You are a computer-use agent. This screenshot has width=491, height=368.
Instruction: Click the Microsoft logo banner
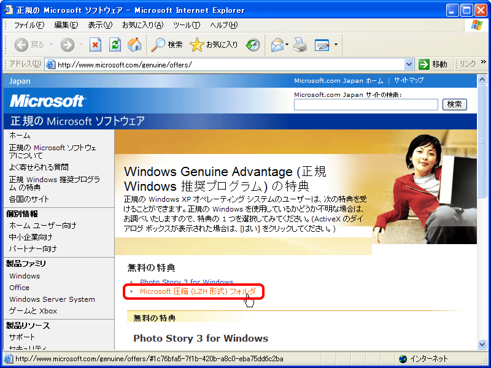(48, 101)
